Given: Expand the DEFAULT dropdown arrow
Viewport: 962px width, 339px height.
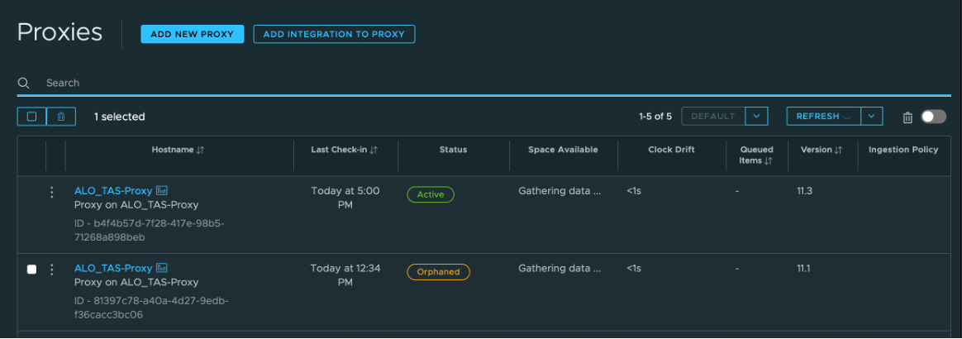Looking at the screenshot, I should coord(756,117).
